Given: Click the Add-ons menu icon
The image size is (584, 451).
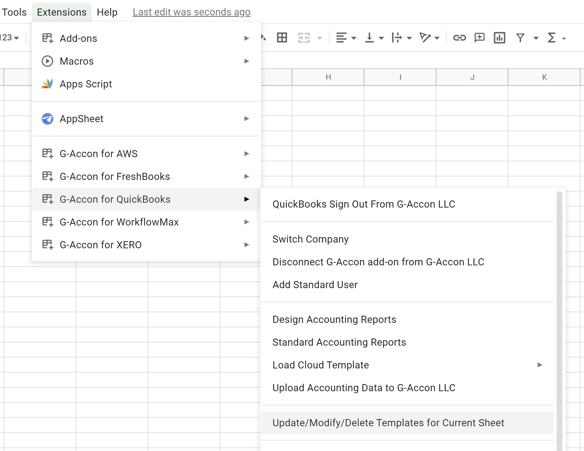Looking at the screenshot, I should click(48, 38).
